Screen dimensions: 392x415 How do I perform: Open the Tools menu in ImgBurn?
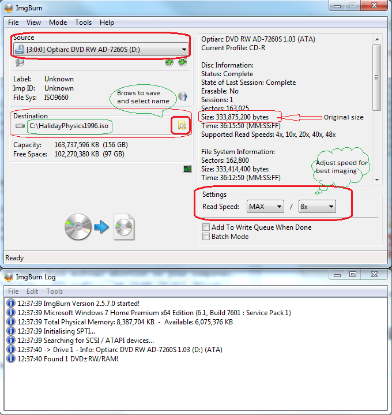pos(83,23)
